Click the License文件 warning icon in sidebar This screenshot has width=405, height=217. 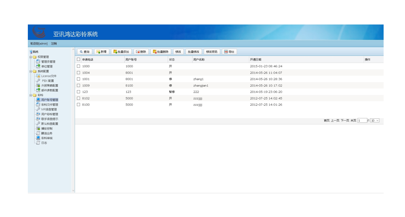click(38, 76)
